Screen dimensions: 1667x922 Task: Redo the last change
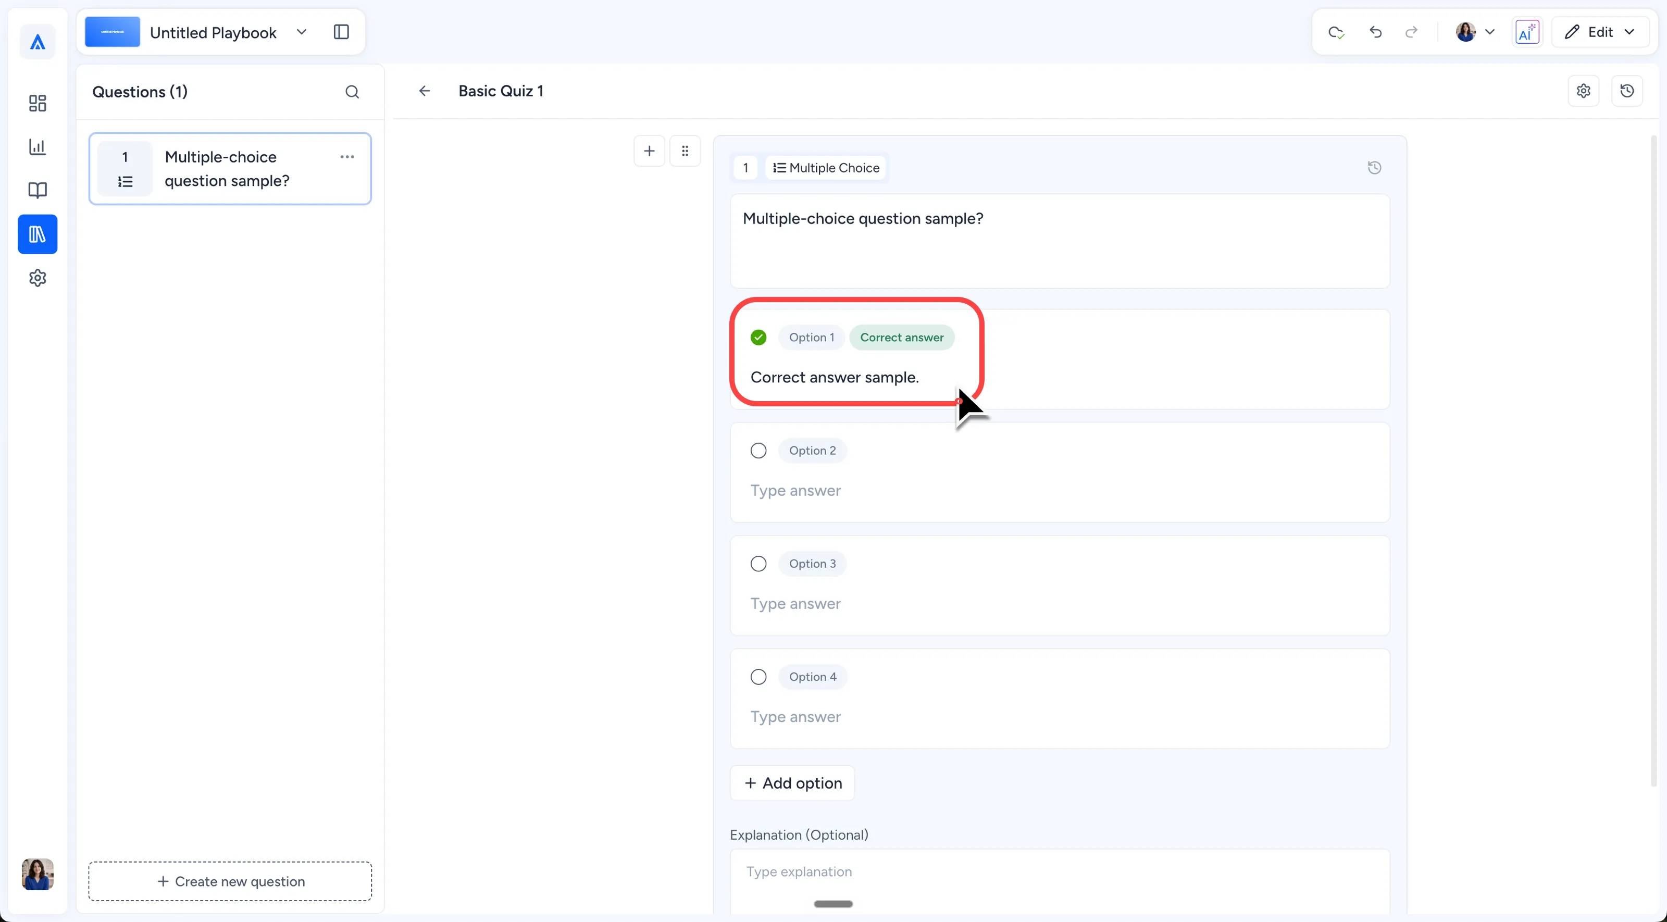(x=1411, y=32)
